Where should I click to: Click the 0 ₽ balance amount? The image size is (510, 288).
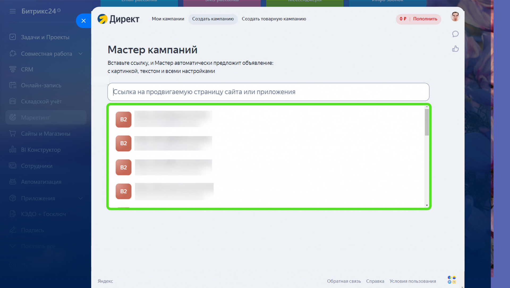403,19
